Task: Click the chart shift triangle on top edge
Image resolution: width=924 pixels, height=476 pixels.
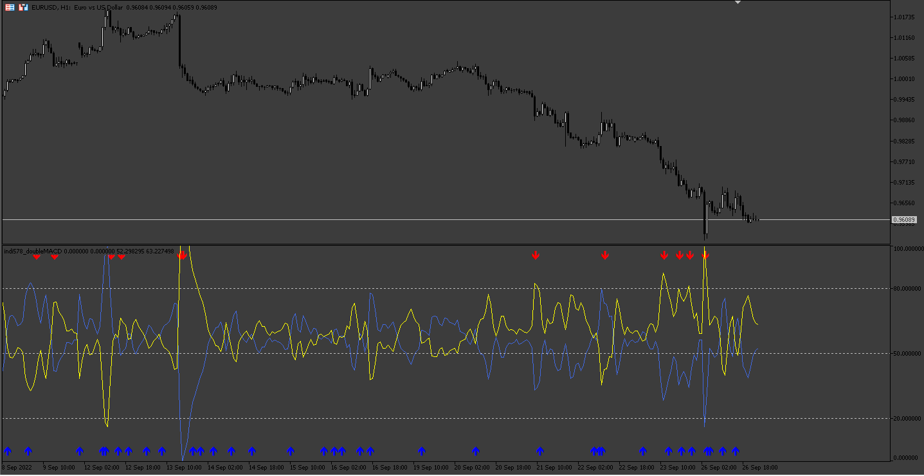Action: [738, 3]
